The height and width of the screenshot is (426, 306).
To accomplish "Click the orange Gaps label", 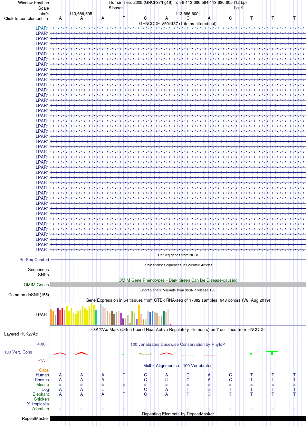I will (44, 370).
